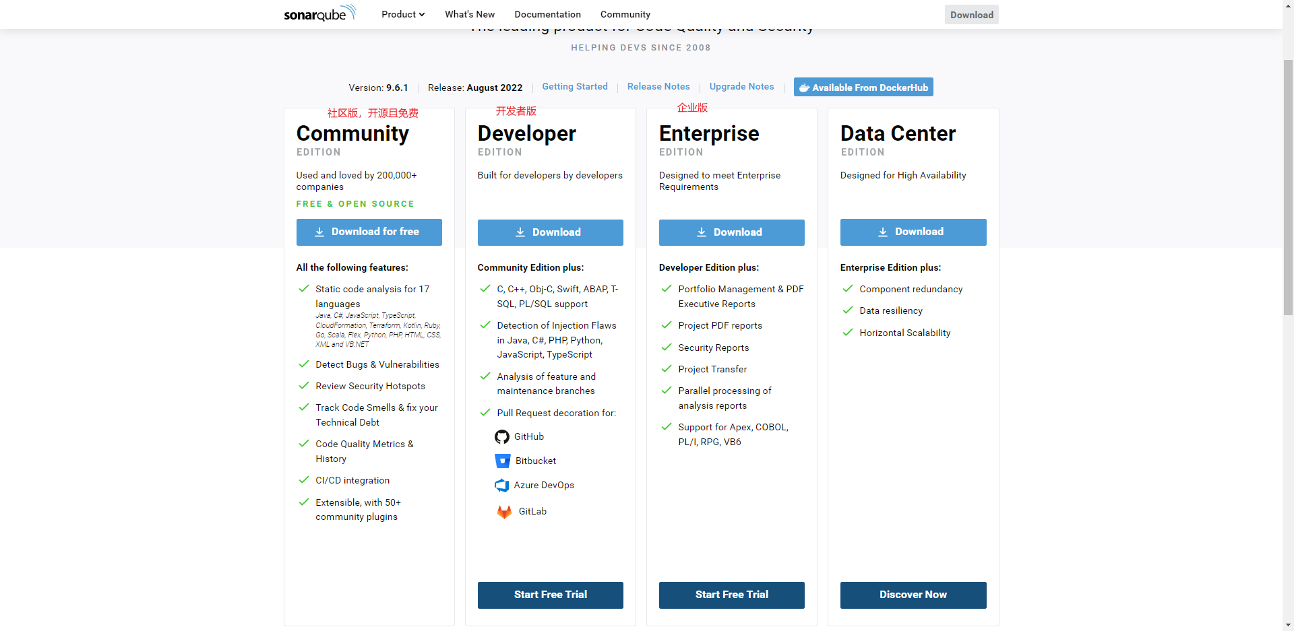Screen dimensions: 1294x631
Task: Click Support for Apex, COBOL text
Action: point(733,434)
